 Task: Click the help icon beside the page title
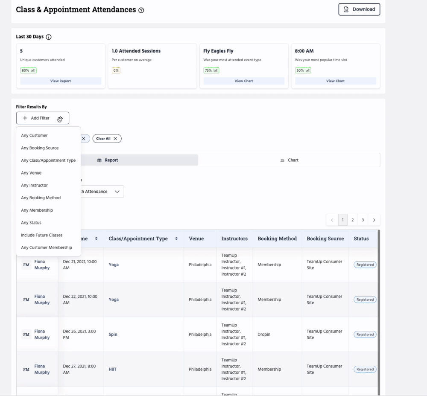coord(141,10)
